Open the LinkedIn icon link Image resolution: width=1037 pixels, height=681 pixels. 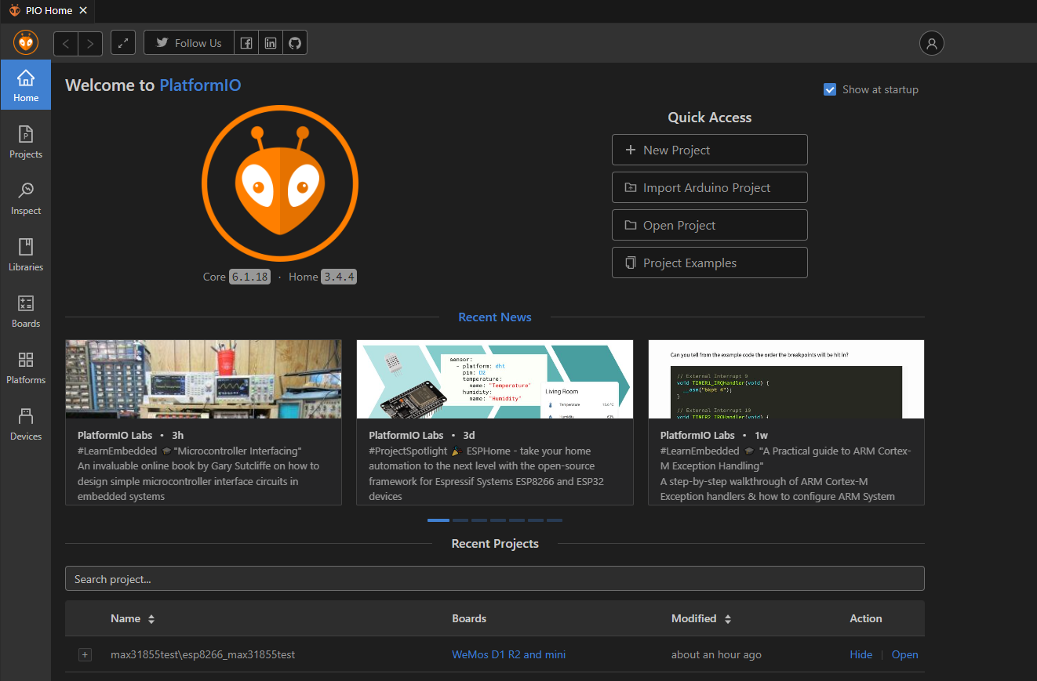271,43
